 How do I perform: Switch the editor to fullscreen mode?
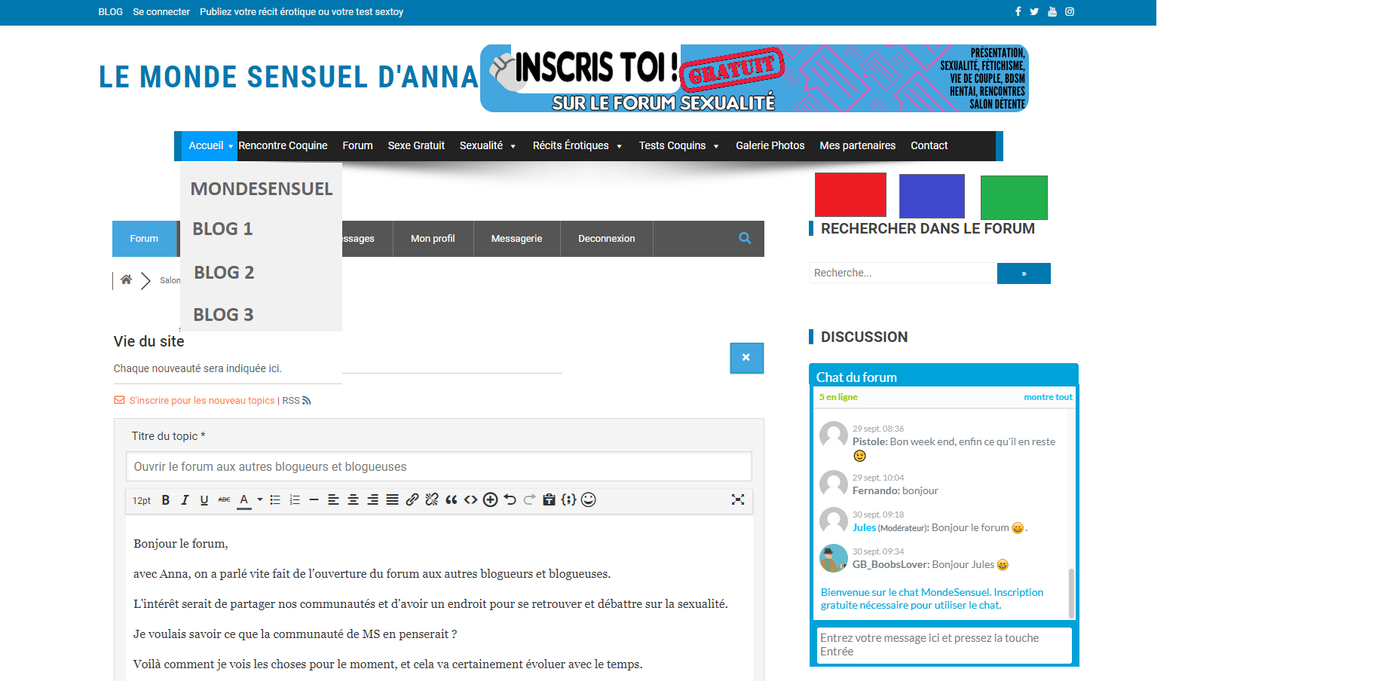(738, 499)
